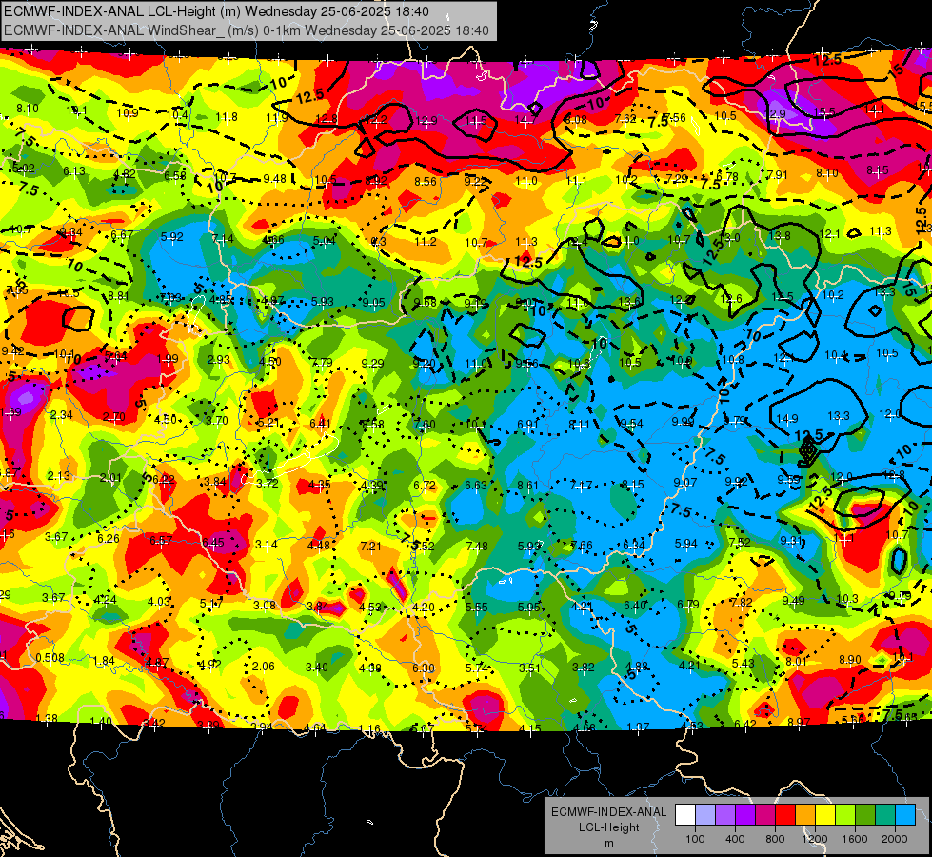Click the wind shear value 5.92
The image size is (932, 857).
(x=171, y=237)
